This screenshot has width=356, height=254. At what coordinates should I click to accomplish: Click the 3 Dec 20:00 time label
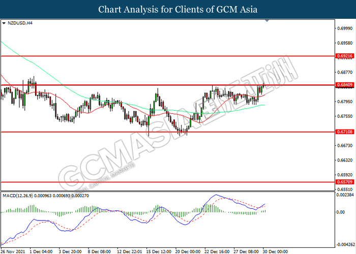[x=70, y=251]
